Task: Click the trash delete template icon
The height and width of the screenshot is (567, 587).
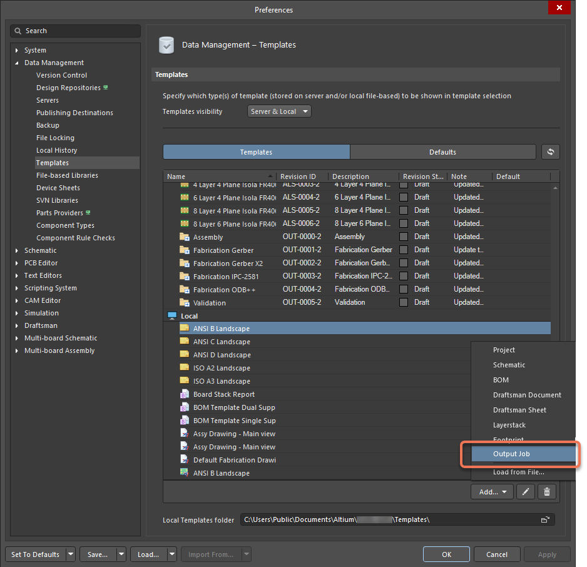Action: point(546,492)
